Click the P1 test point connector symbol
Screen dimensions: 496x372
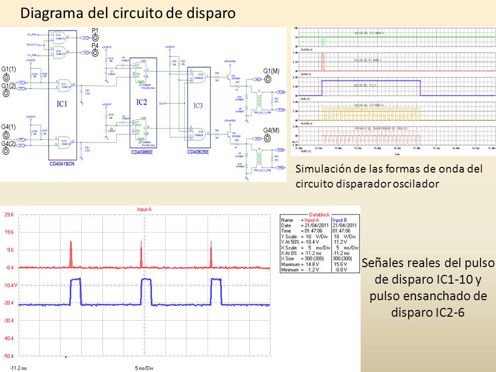click(95, 38)
